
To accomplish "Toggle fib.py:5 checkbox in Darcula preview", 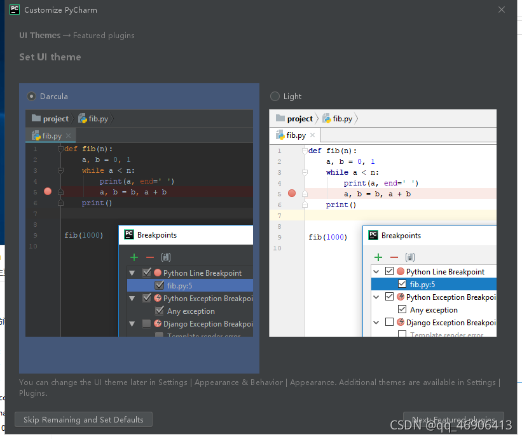I will tap(160, 285).
